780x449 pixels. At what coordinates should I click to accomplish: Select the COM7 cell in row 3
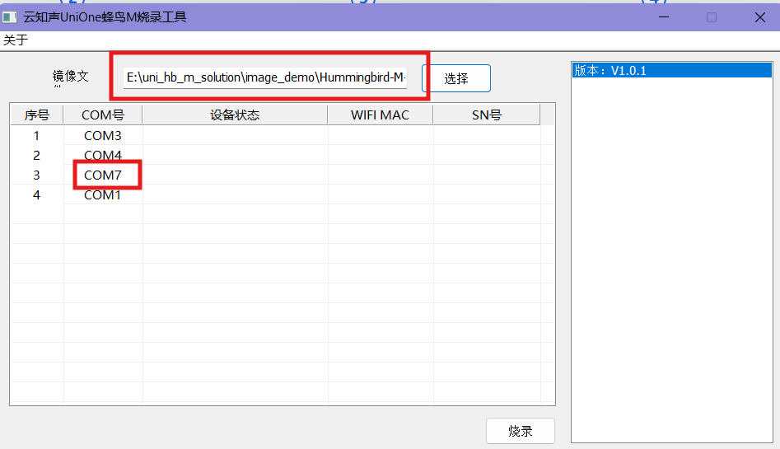103,175
